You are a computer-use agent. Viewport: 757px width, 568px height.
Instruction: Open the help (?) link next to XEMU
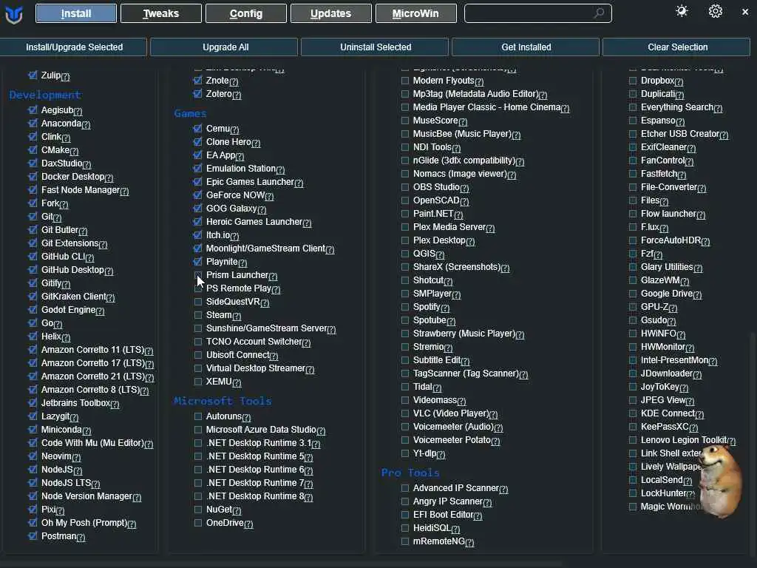[237, 383]
